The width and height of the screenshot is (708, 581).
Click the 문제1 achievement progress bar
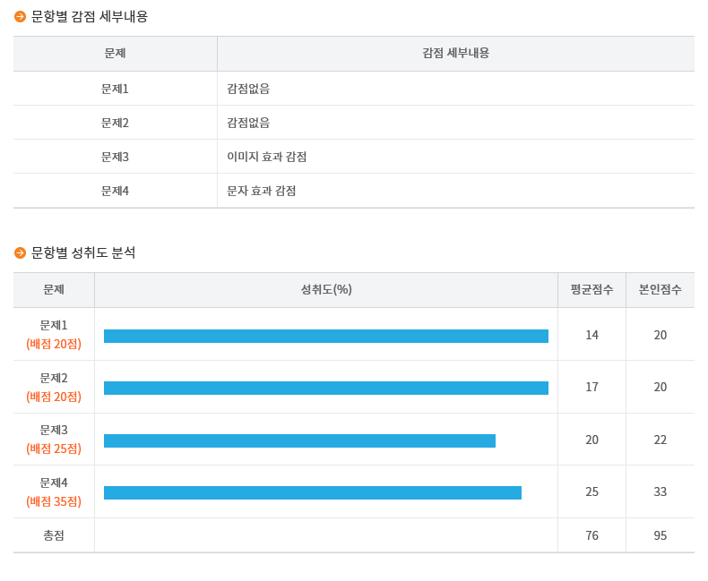pyautogui.click(x=326, y=336)
